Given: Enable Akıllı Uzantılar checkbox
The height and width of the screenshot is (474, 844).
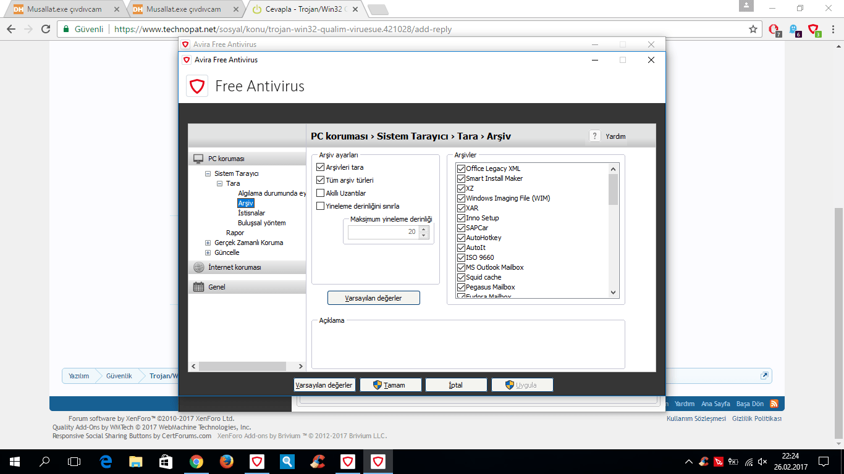Looking at the screenshot, I should [320, 193].
